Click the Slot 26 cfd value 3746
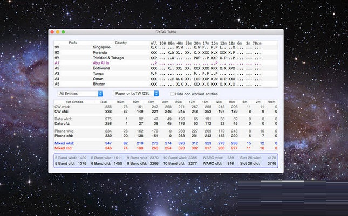348x216 pixels. pyautogui.click(x=271, y=164)
